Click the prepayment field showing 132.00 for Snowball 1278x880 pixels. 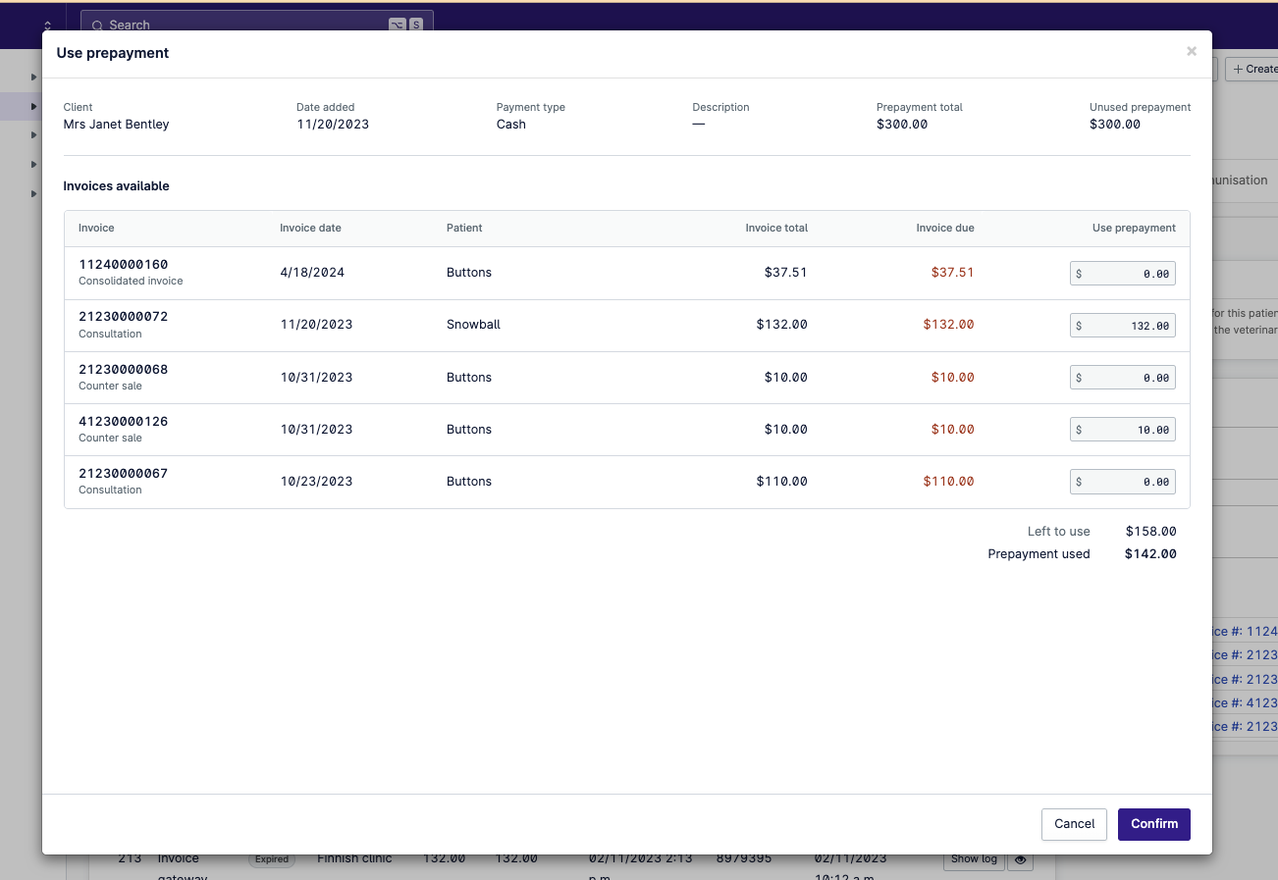pos(1122,325)
